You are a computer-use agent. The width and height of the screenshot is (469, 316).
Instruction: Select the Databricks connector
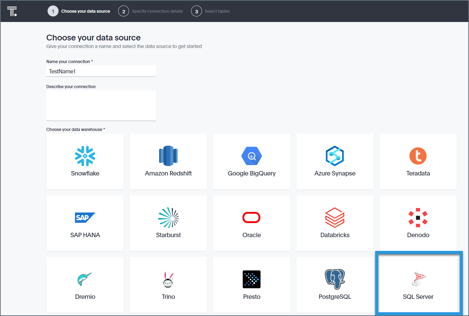point(335,223)
